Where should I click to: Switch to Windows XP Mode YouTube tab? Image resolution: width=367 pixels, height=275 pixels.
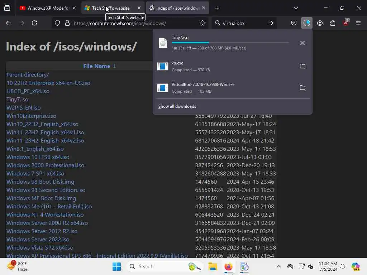click(48, 8)
